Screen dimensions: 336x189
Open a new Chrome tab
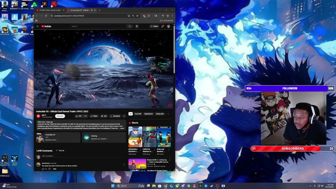tap(99, 10)
